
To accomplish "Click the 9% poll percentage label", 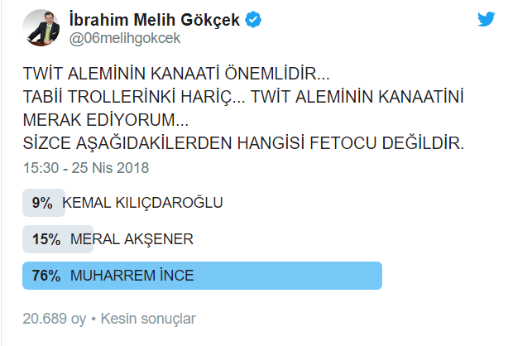I will 43,204.
